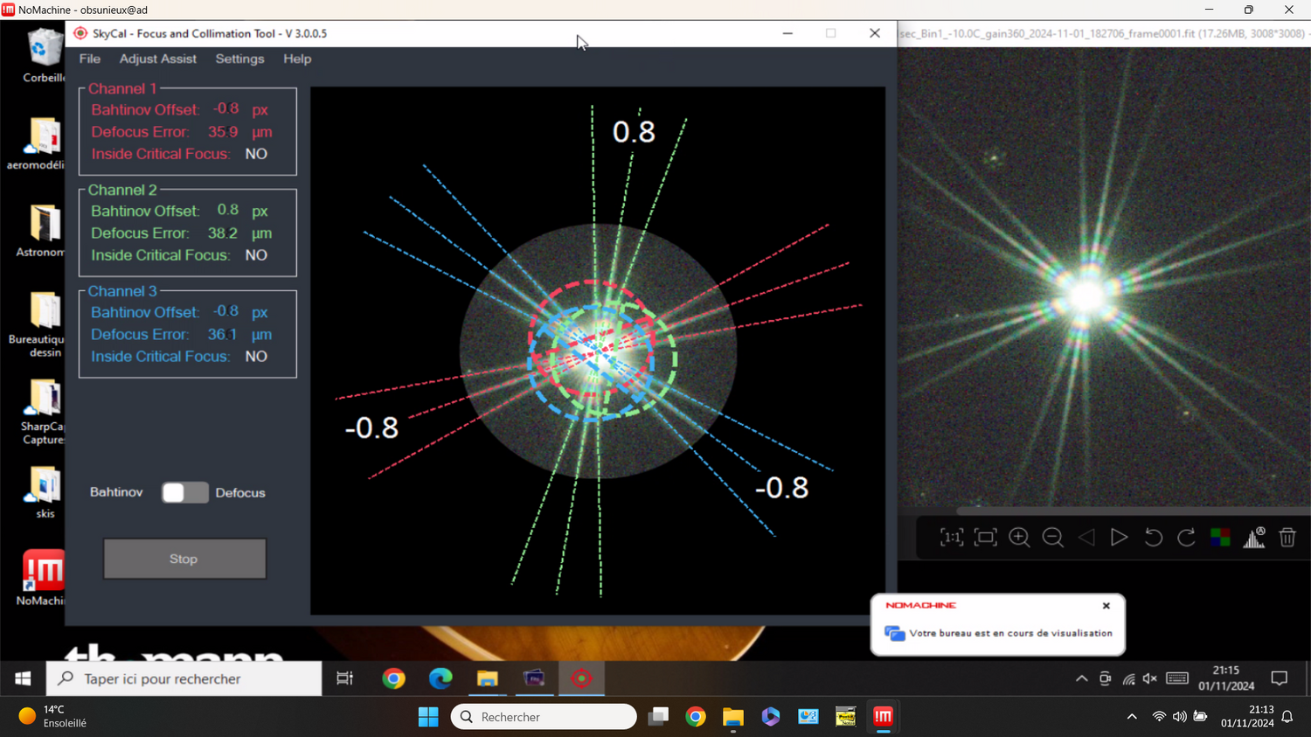Open the histogram icon

pyautogui.click(x=1254, y=538)
